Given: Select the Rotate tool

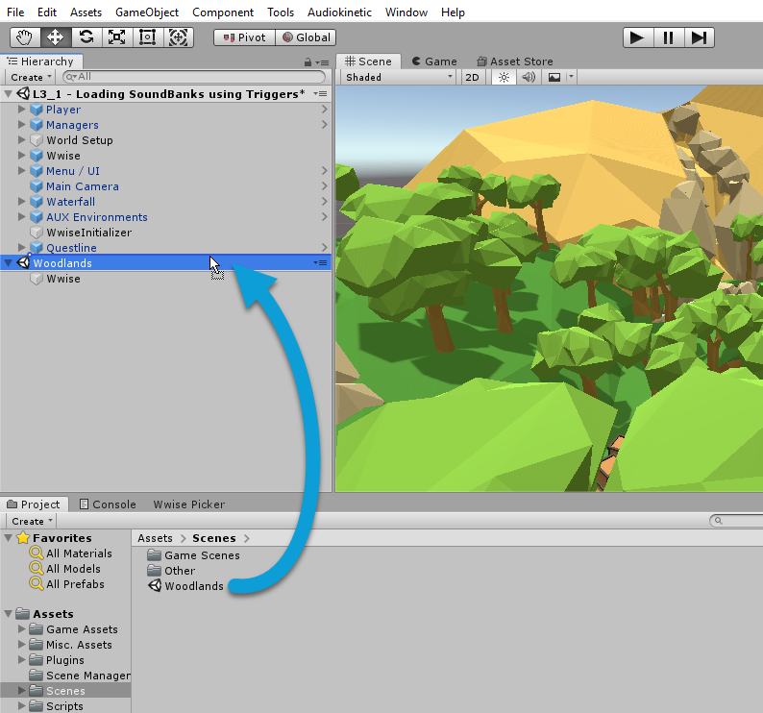Looking at the screenshot, I should click(x=86, y=37).
